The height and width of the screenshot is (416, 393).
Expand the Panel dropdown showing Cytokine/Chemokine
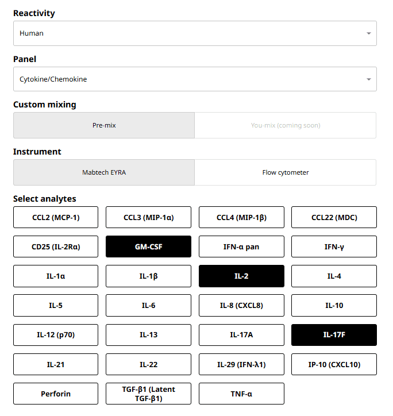(195, 79)
